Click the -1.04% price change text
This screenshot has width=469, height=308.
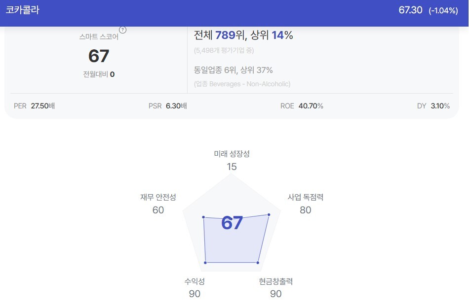443,11
